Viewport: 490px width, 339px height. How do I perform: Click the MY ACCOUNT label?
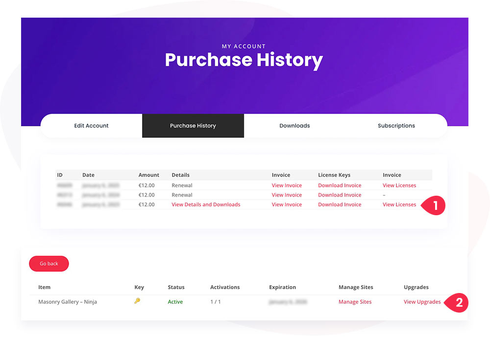(244, 46)
